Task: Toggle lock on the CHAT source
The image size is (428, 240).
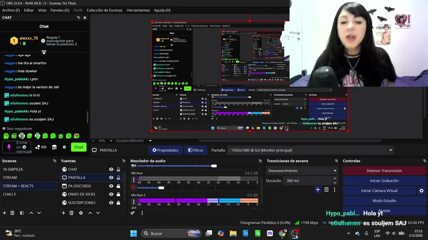Action: point(118,169)
